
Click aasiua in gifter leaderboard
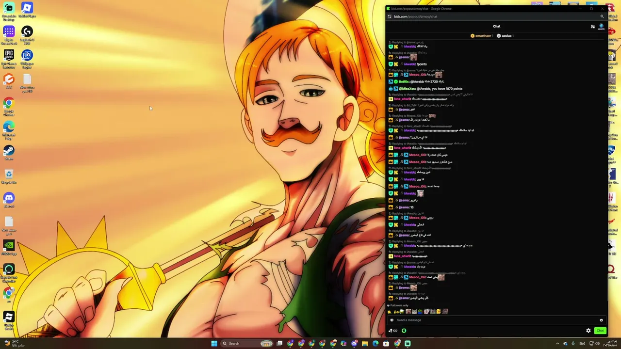click(x=505, y=36)
